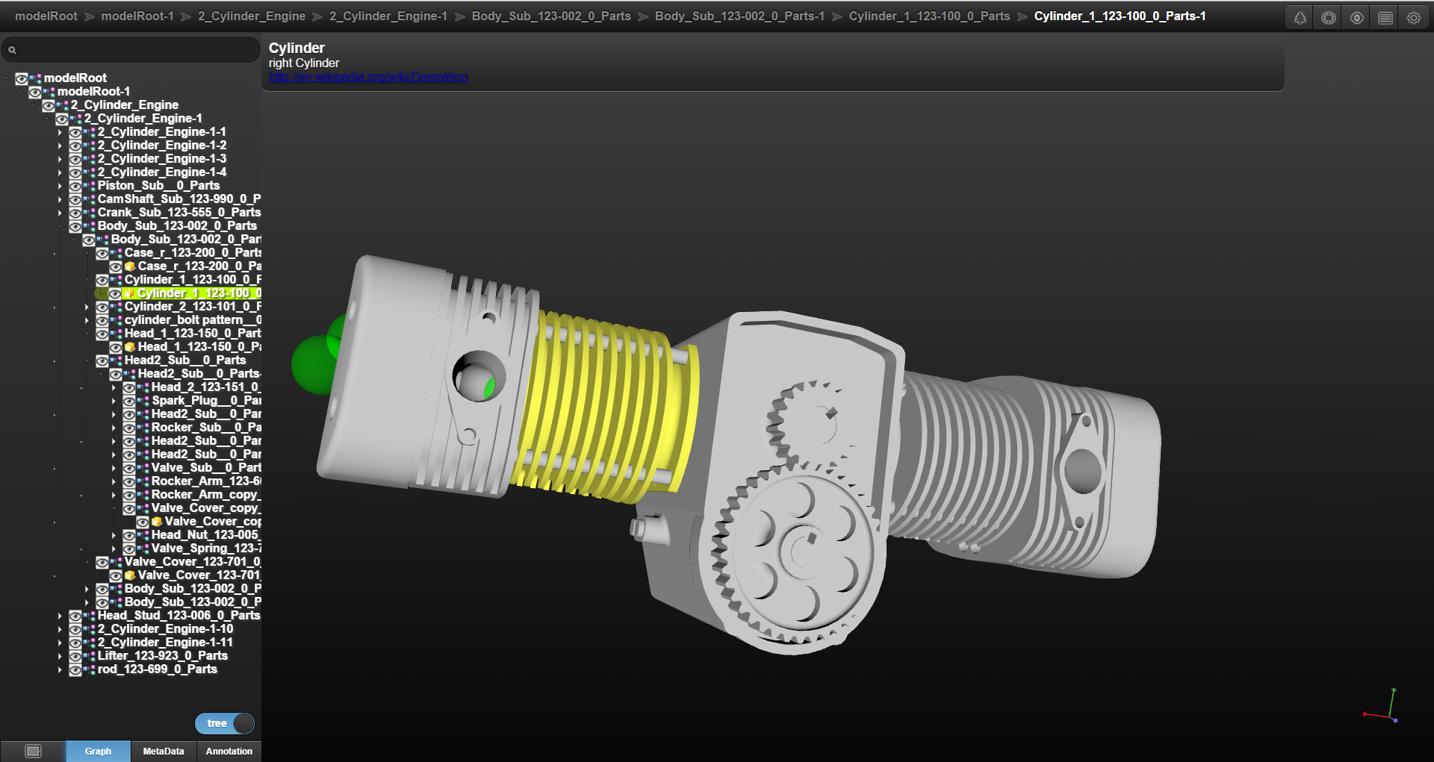
Task: Expand the Spark_Plug__0_Parts node
Action: 114,401
